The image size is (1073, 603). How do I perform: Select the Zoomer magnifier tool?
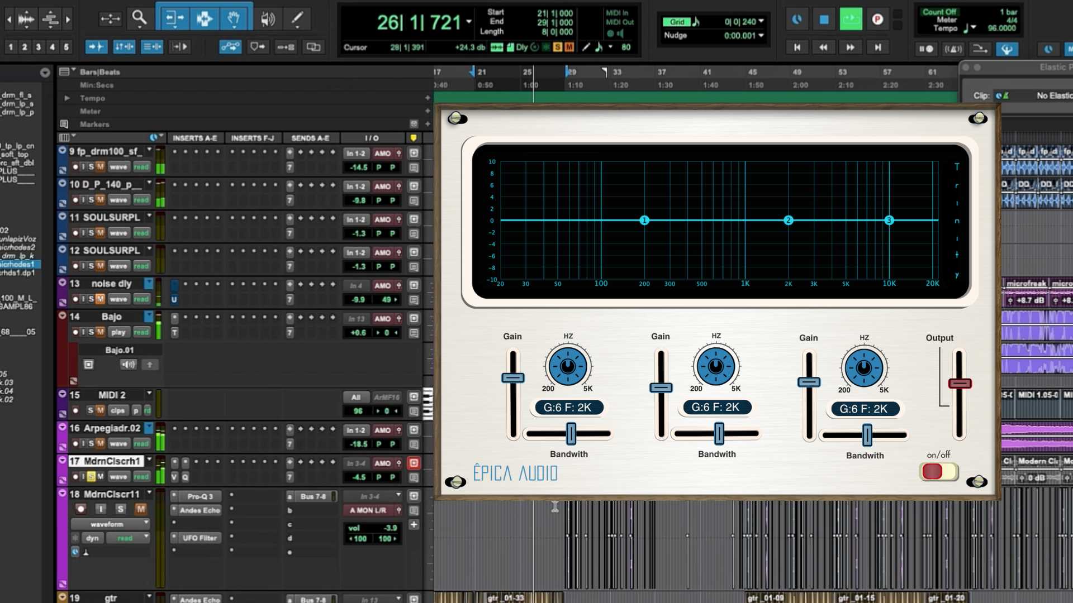point(139,17)
